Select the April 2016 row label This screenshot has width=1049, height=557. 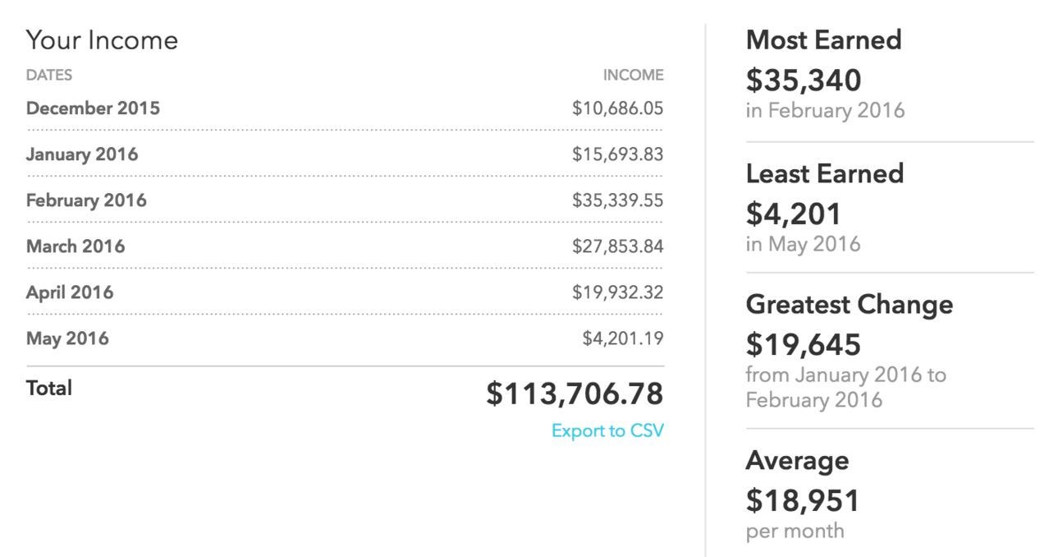tap(70, 292)
